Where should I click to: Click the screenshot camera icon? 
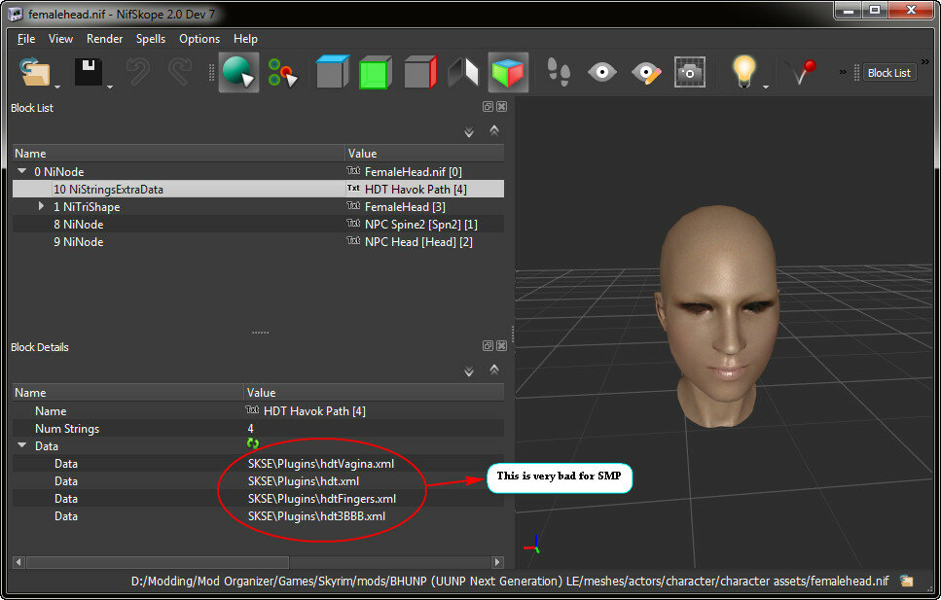(690, 73)
